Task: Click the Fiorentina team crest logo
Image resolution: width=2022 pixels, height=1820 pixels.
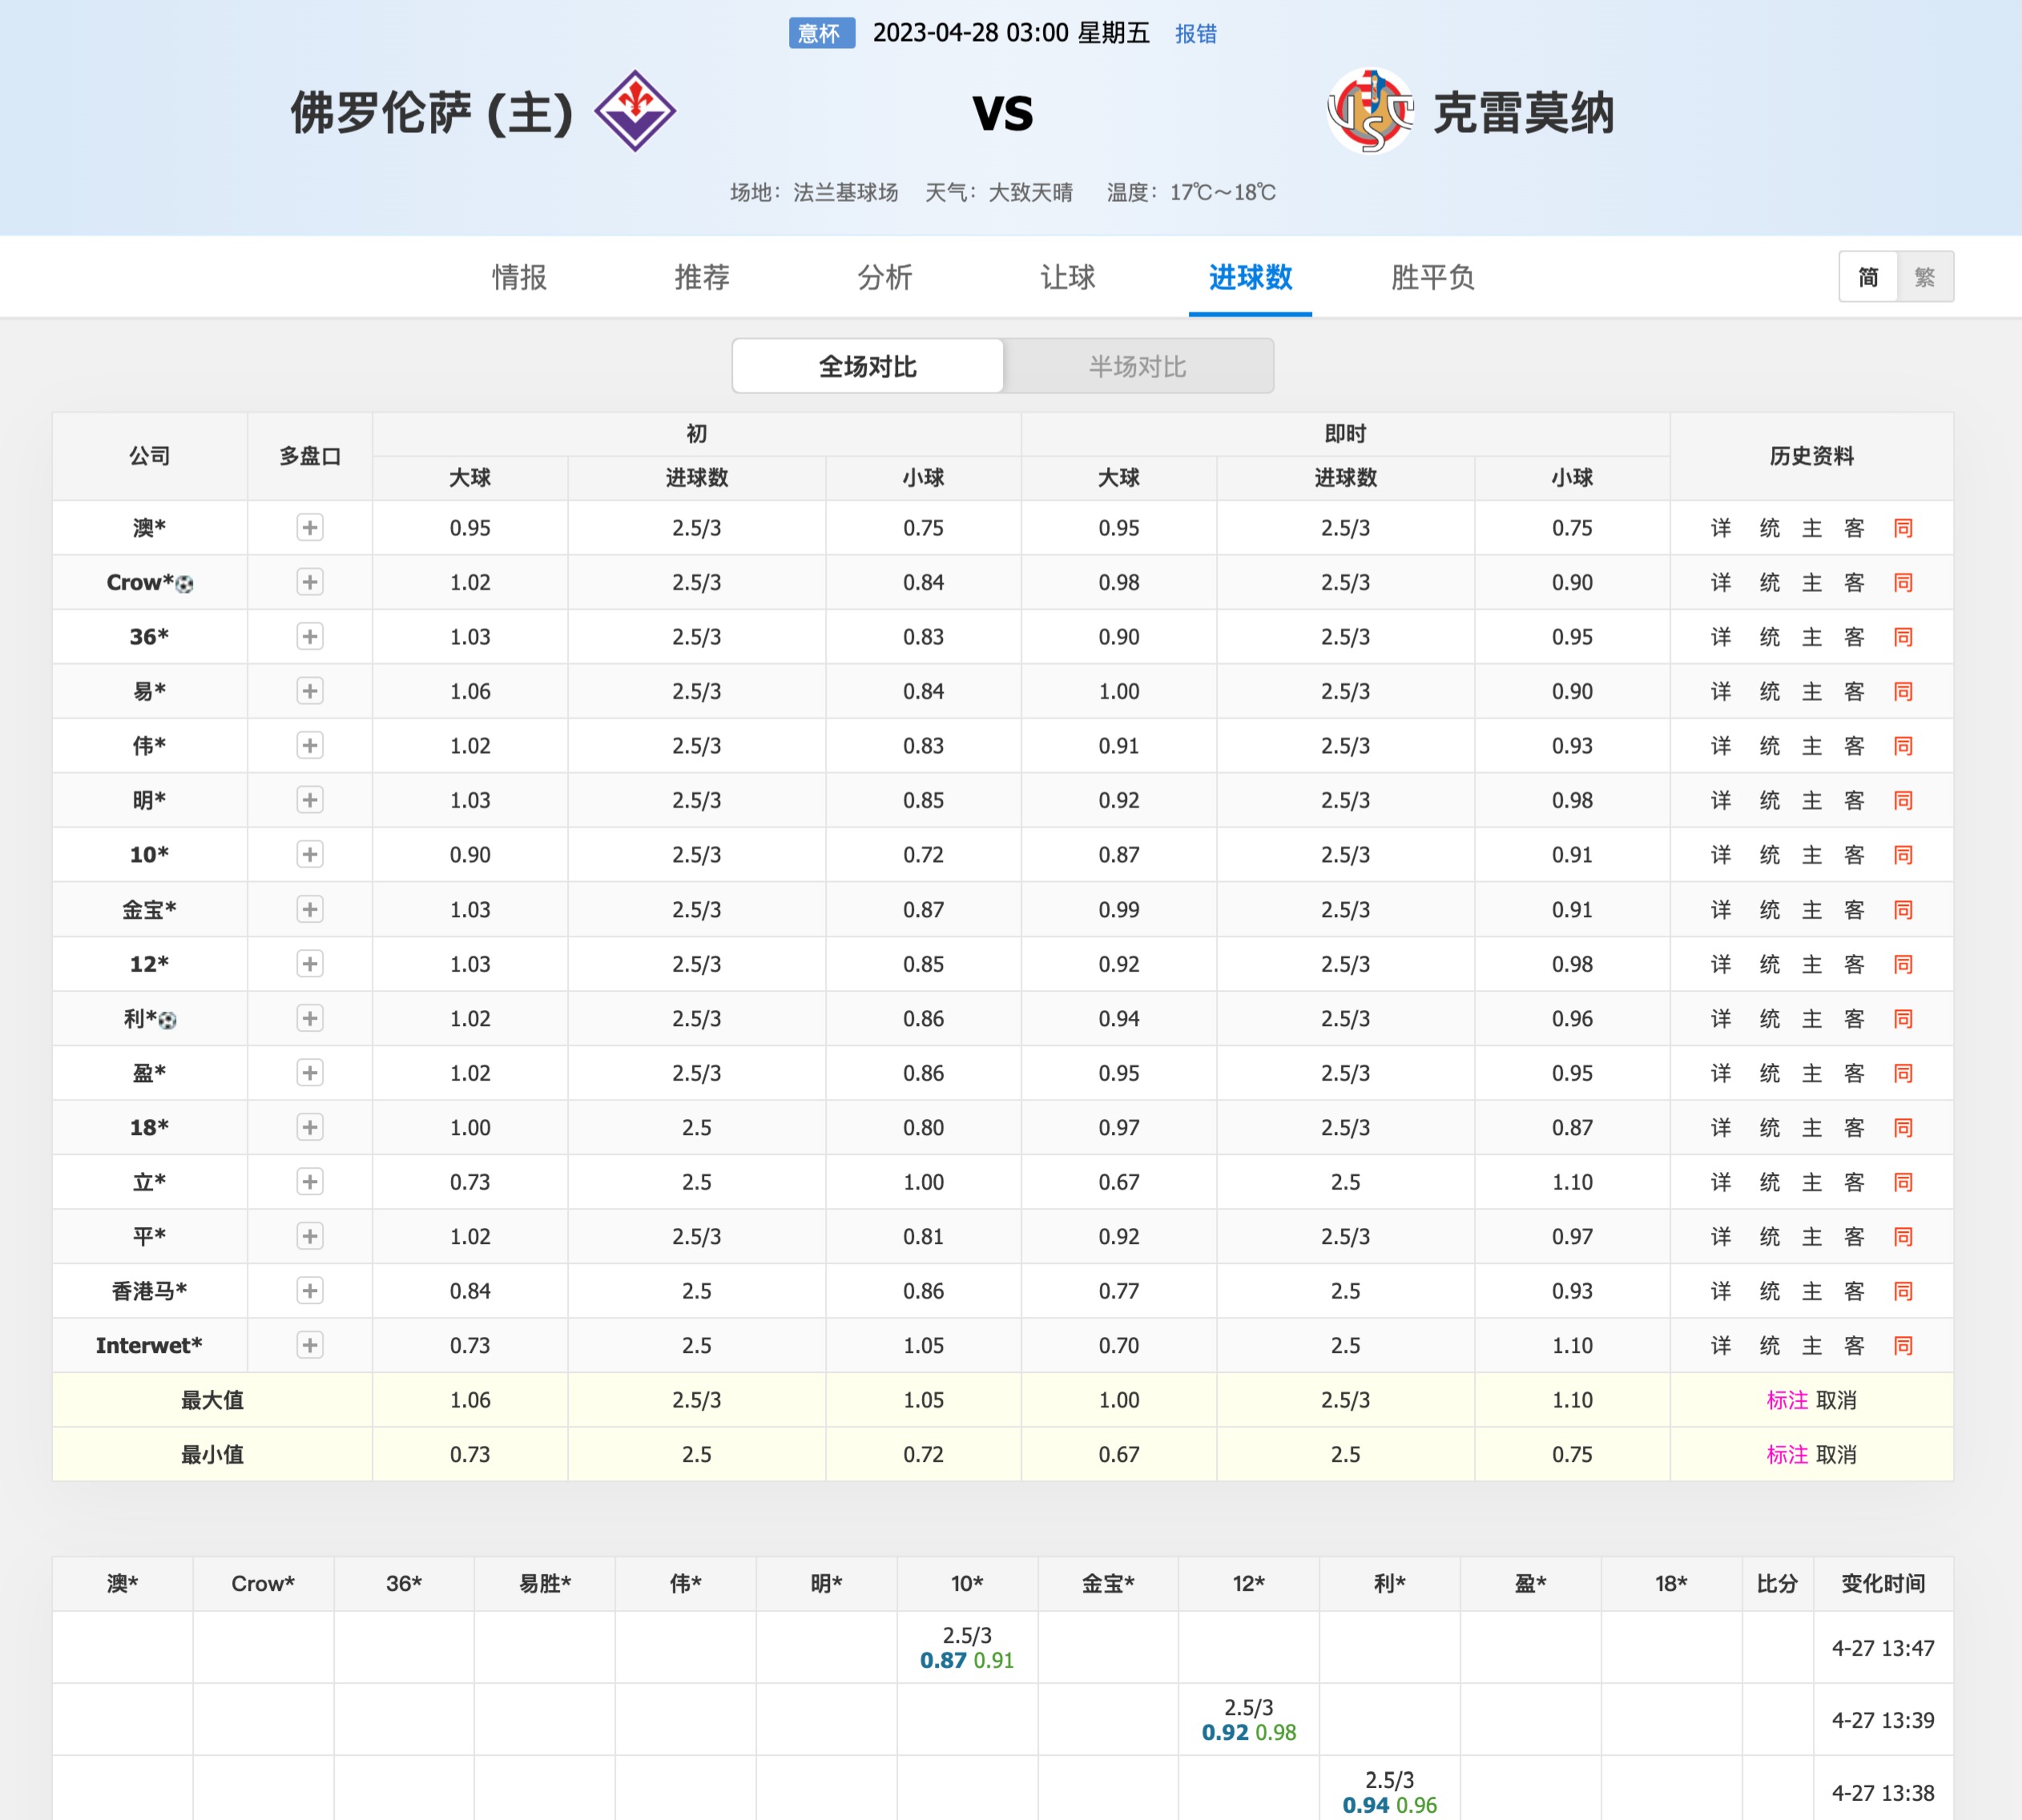Action: point(635,111)
